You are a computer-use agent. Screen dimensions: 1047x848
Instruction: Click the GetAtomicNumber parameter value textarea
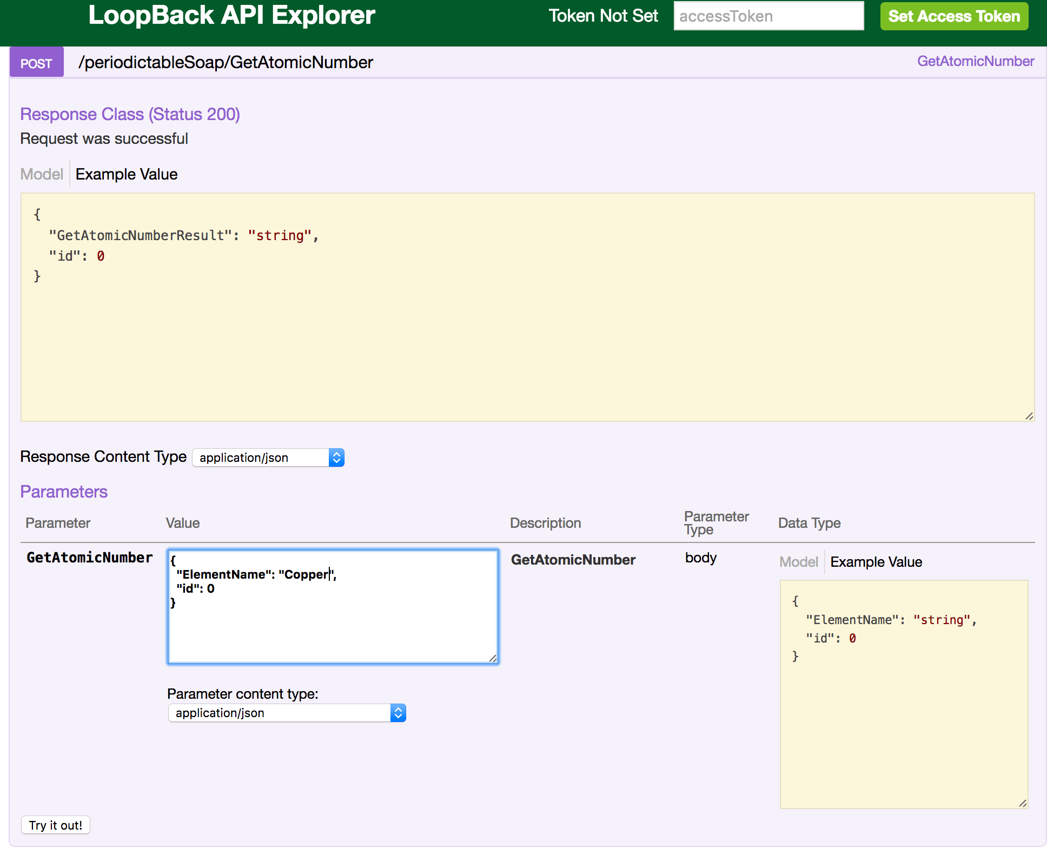pos(332,606)
